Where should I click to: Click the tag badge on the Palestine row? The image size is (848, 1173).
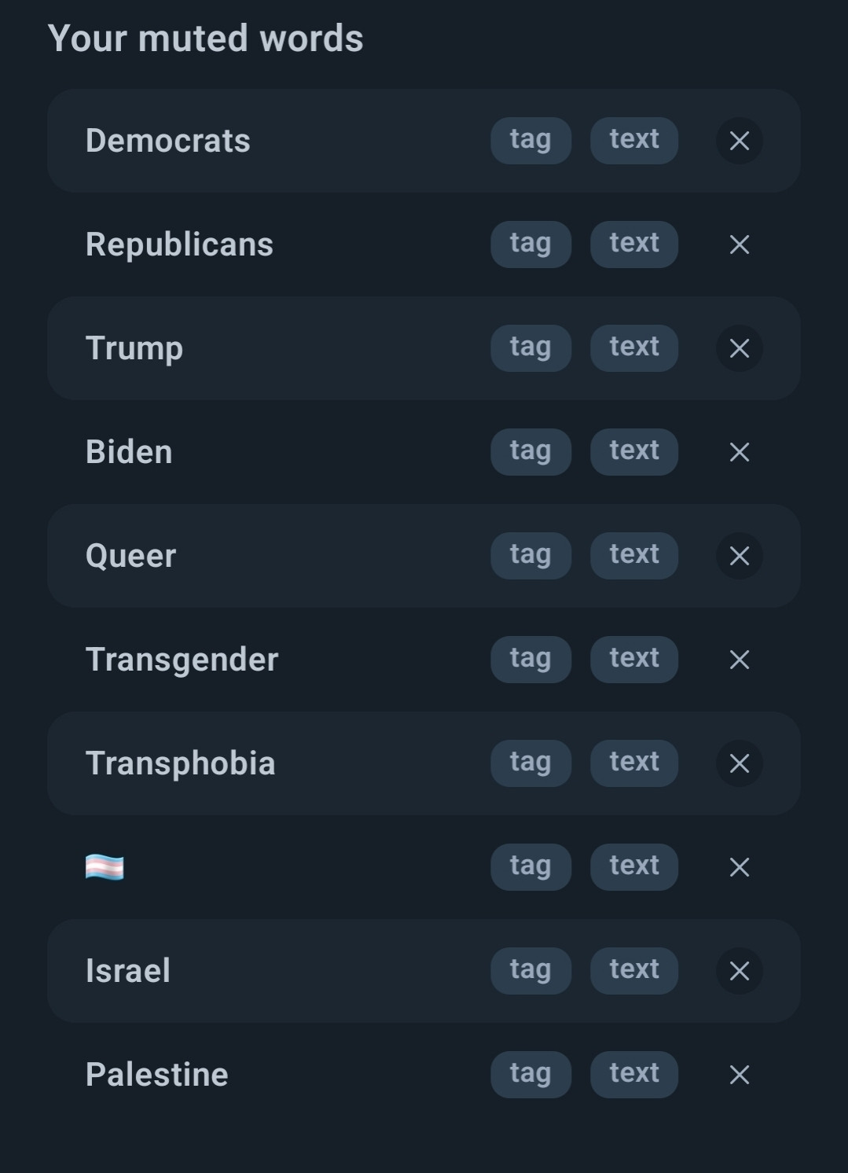click(x=530, y=1075)
